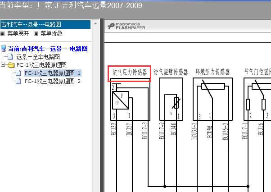Click the scroll-up arrow of the tree panel
The image size is (271, 192).
coord(95,24)
